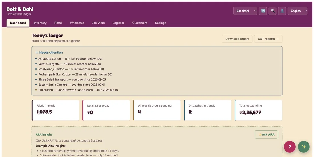Open the user profile icon
314x157 pixels.
point(282,11)
